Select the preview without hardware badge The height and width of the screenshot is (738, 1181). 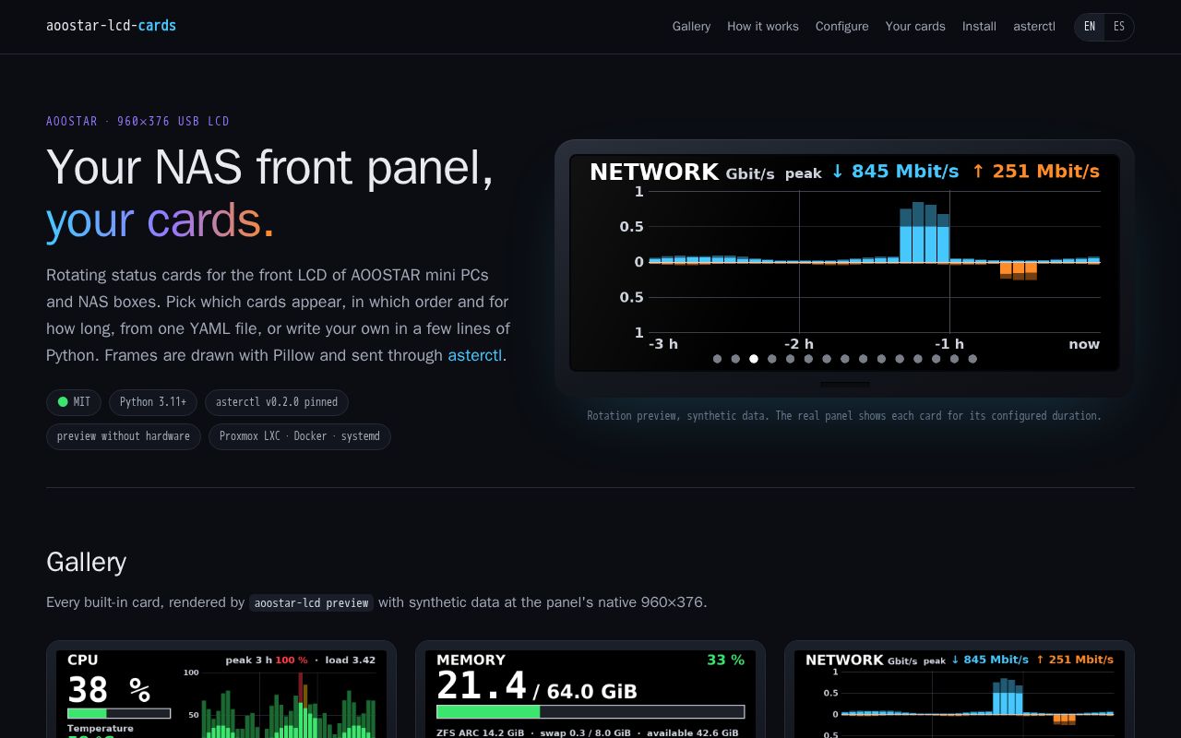click(124, 436)
